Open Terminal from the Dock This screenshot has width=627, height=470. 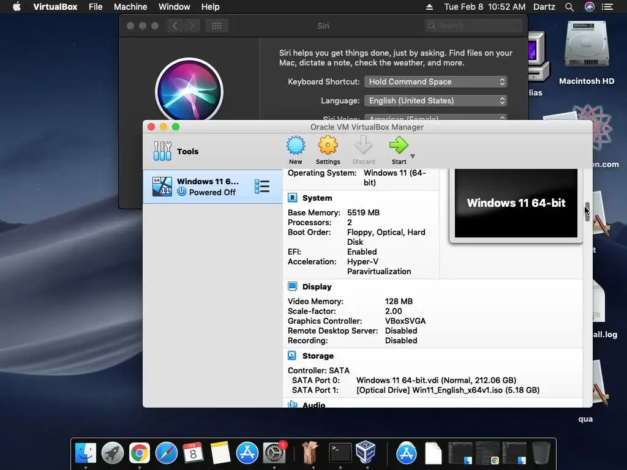(340, 453)
